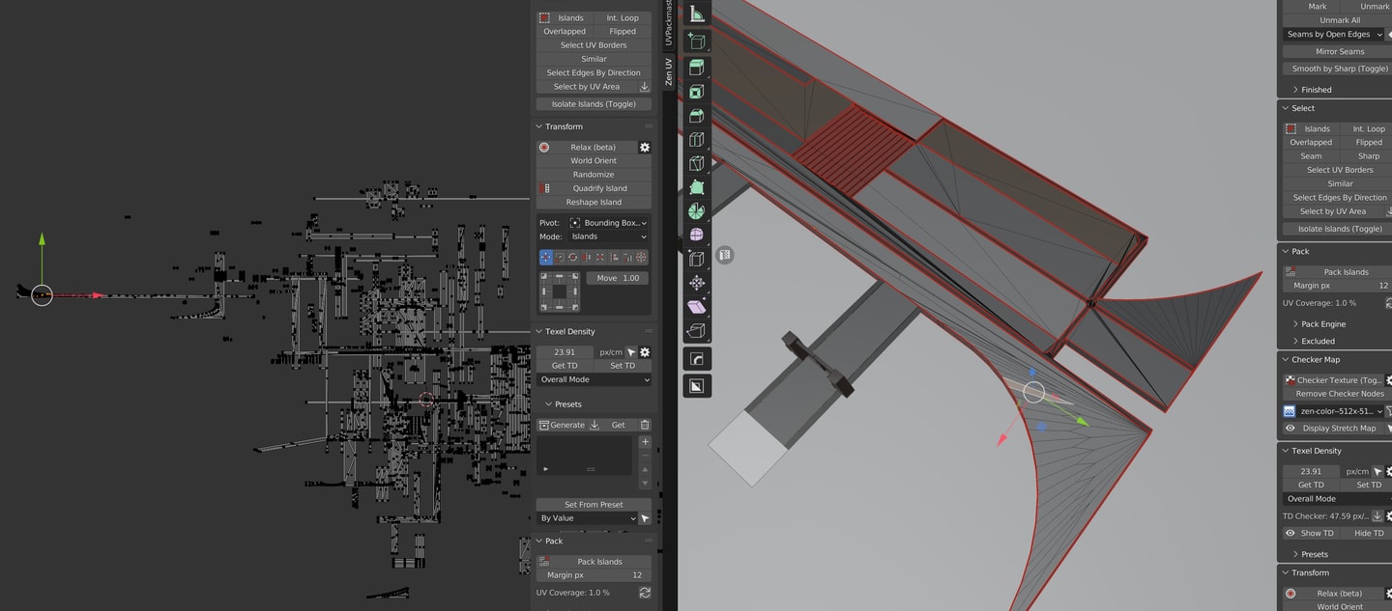This screenshot has width=1392, height=611.
Task: Delete preset with trash icon
Action: click(x=645, y=425)
